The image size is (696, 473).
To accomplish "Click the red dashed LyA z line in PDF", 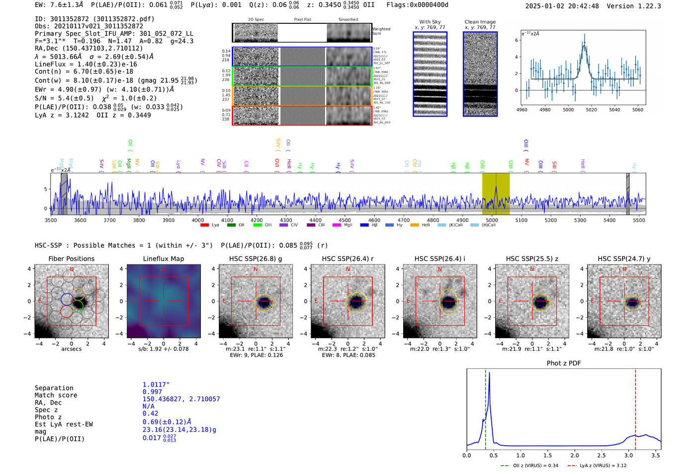I will pyautogui.click(x=635, y=409).
